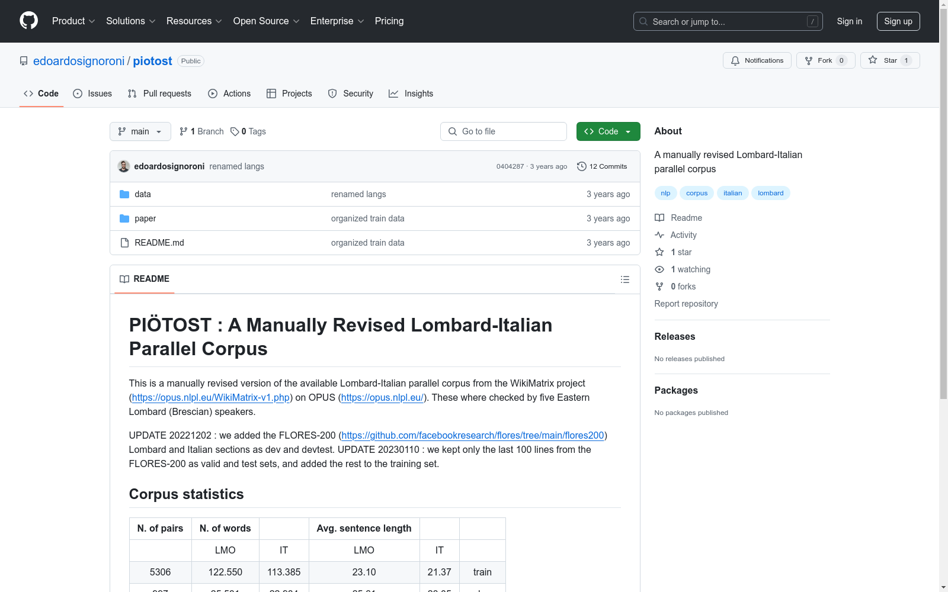The image size is (948, 592).
Task: Open the Pricing page link
Action: [x=389, y=21]
